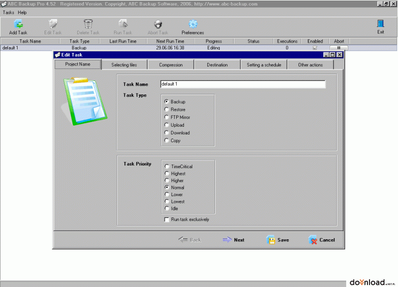This screenshot has height=287, width=398.
Task: Set priority to Lower
Action: [167, 195]
